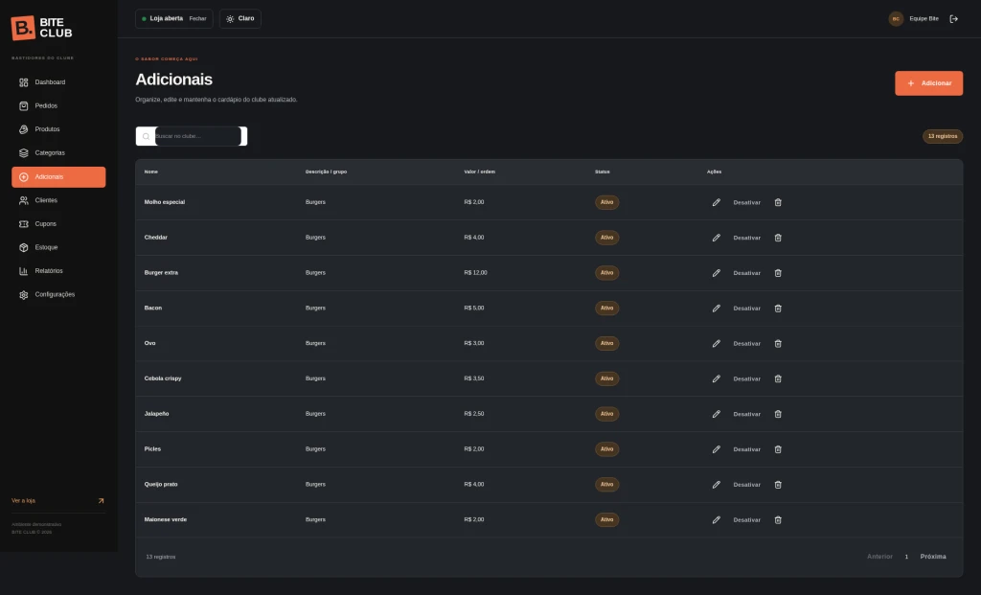Click the Nome column header

(150, 172)
